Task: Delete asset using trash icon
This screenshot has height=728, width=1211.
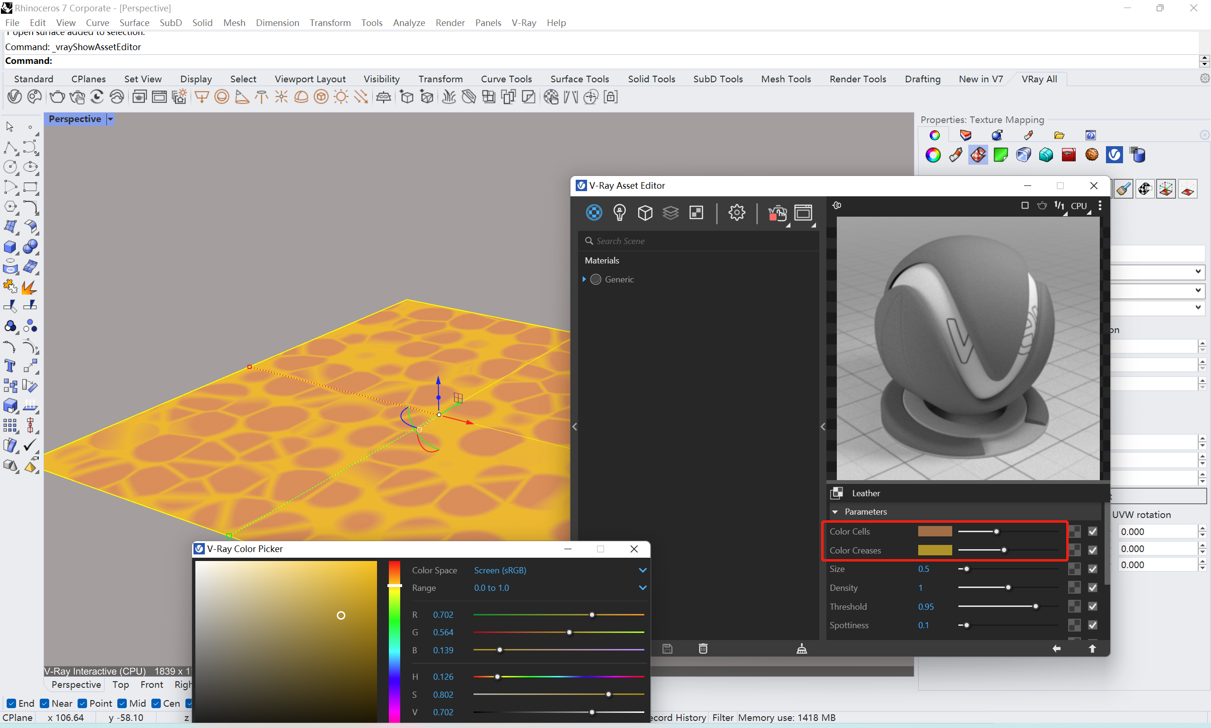Action: click(x=703, y=649)
